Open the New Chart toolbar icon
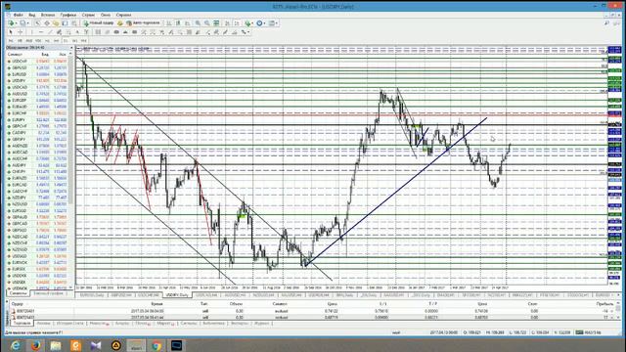 pyautogui.click(x=11, y=23)
